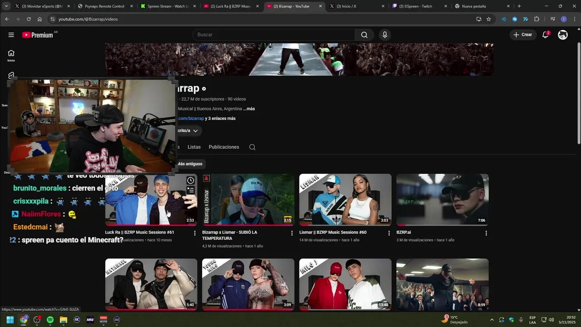Open Chrome media controls icon
Image resolution: width=581 pixels, height=327 pixels.
coord(552,19)
